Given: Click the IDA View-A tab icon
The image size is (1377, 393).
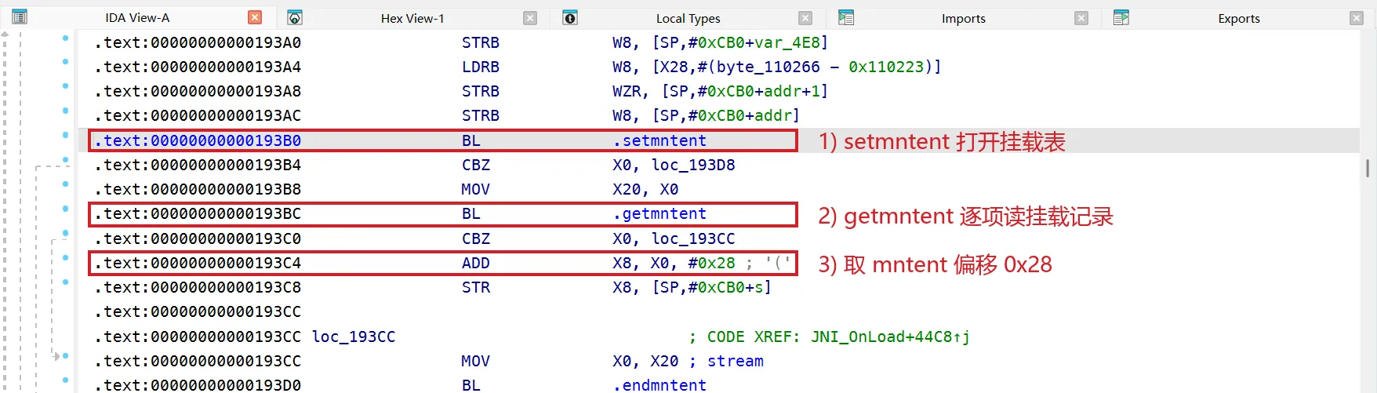Looking at the screenshot, I should coord(20,17).
